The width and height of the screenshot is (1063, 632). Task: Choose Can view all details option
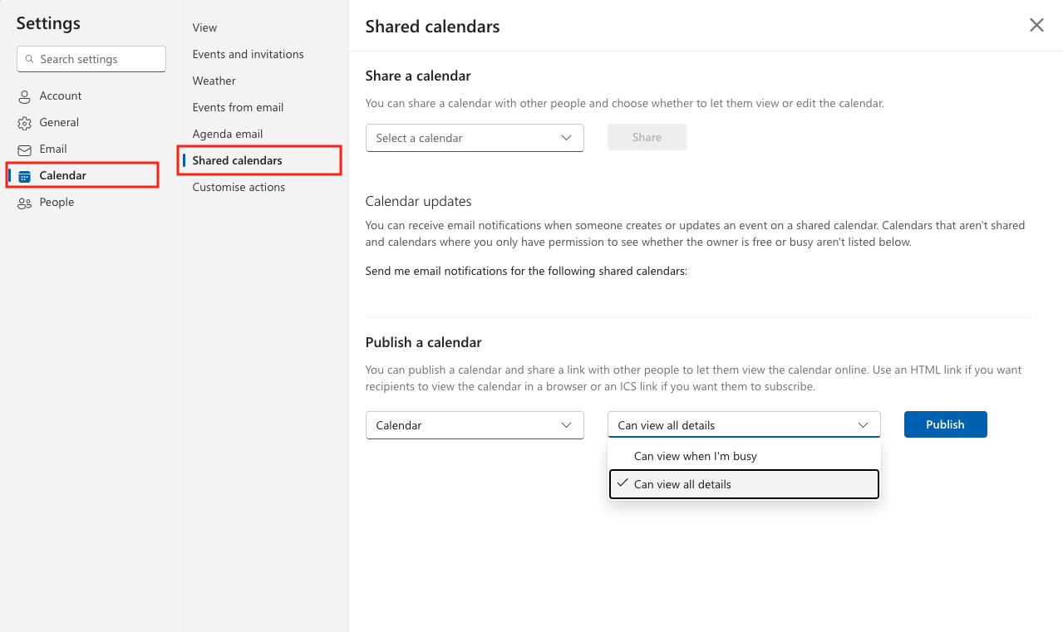tap(744, 484)
